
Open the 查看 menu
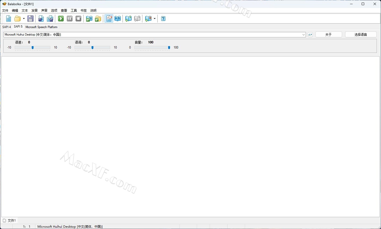tap(64, 11)
